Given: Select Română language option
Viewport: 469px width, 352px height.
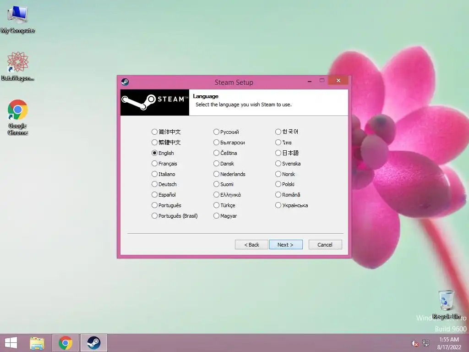Looking at the screenshot, I should point(288,194).
